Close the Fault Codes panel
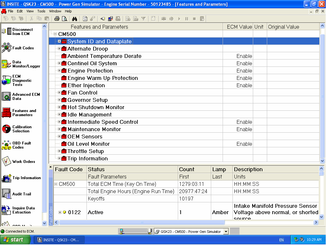 [51, 167]
